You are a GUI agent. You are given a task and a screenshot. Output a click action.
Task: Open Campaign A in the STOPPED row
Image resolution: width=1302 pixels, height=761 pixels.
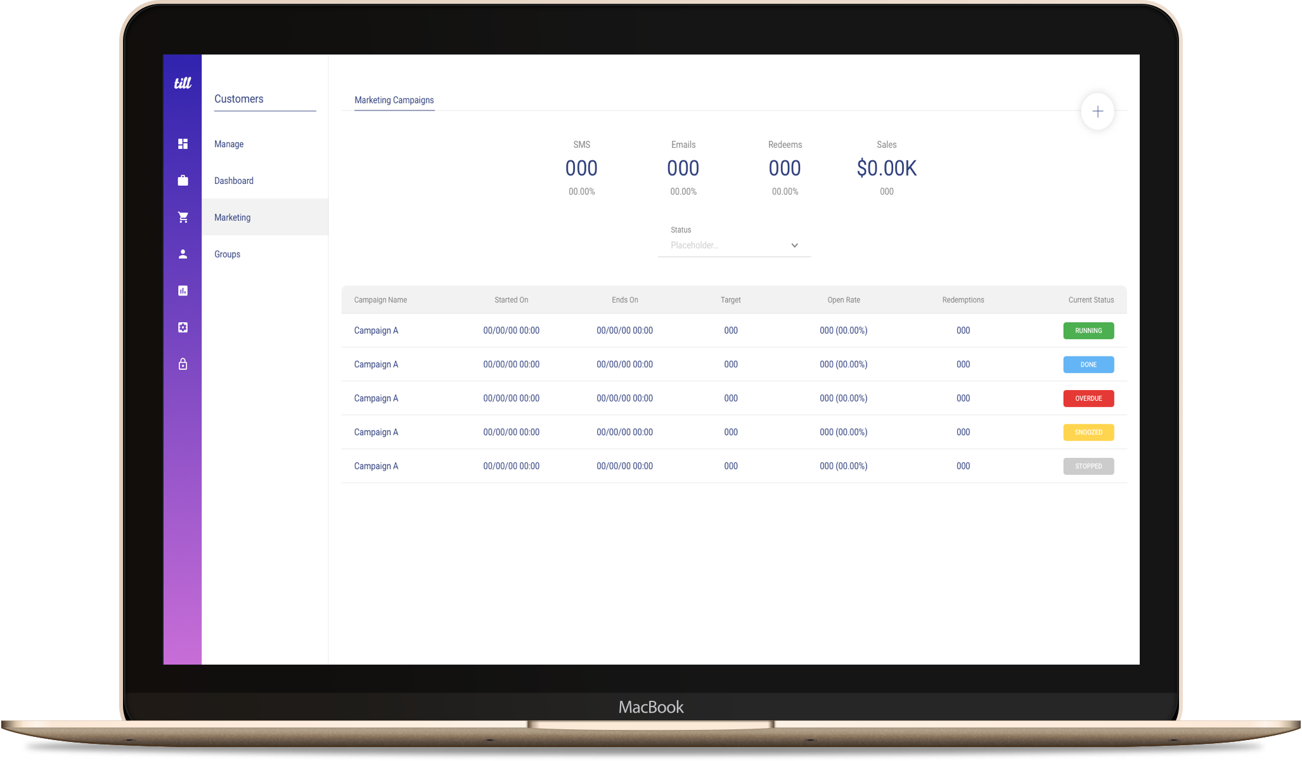(x=376, y=466)
